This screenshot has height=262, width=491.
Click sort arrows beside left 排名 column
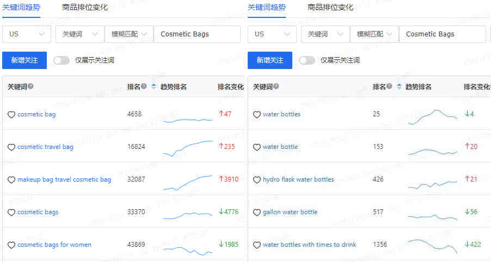pyautogui.click(x=154, y=86)
